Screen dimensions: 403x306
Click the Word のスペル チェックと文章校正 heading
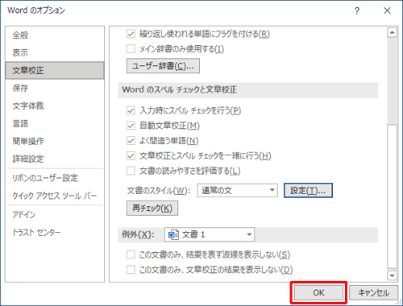(180, 89)
